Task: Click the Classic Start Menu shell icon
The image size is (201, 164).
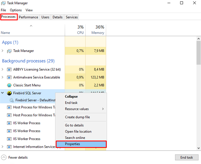Action: pos(9,85)
